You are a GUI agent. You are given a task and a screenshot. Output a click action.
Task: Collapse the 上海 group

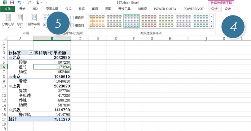click(10, 86)
